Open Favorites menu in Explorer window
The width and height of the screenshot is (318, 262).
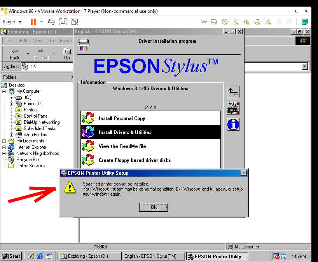click(66, 41)
